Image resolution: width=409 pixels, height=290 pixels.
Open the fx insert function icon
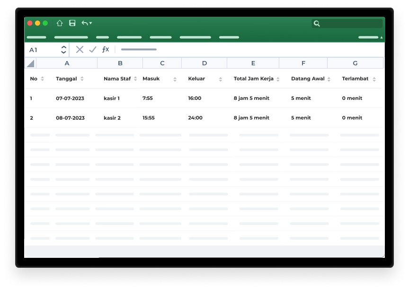pos(106,50)
